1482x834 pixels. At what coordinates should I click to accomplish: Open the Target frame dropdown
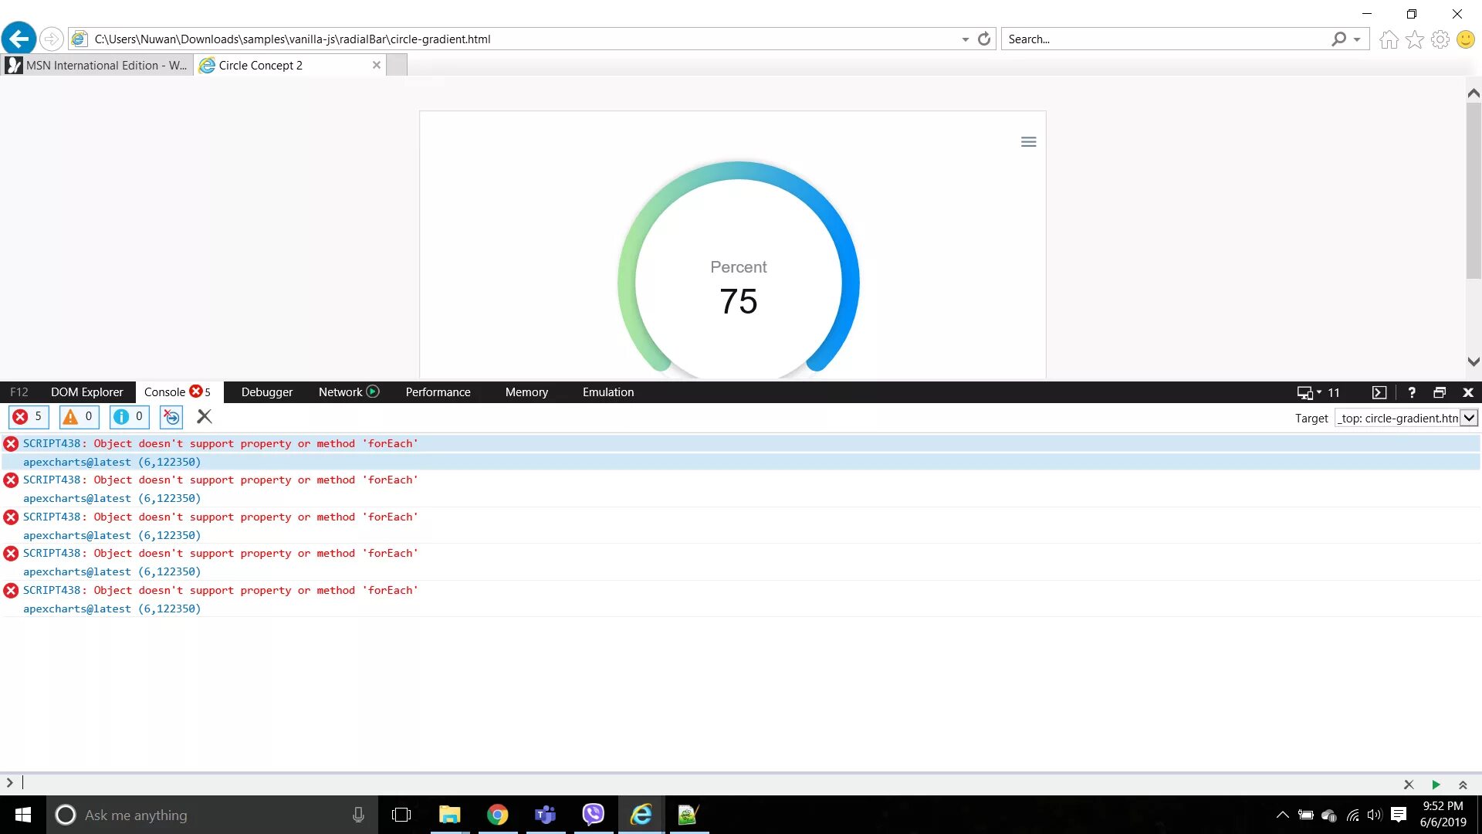(1469, 418)
